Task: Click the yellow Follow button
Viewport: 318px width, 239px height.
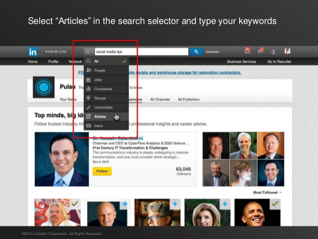Action: [102, 171]
